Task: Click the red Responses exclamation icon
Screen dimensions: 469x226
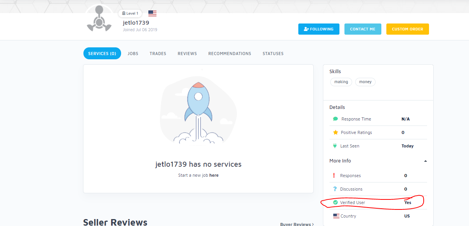Action: pyautogui.click(x=334, y=176)
